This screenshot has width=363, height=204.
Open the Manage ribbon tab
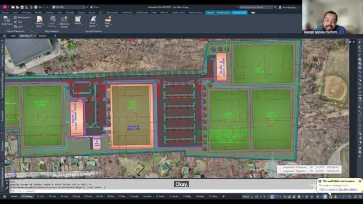pos(70,12)
